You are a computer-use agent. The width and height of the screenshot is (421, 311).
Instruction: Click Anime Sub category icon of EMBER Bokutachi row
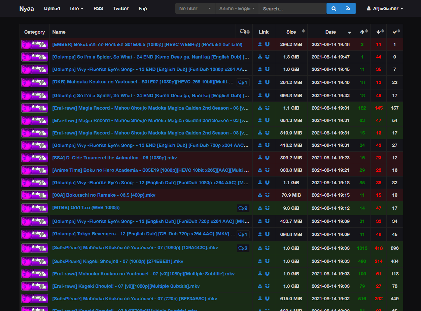35,44
